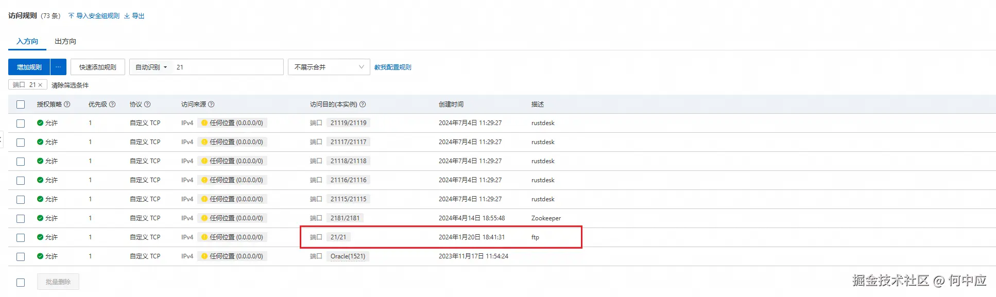Click the export download icon
This screenshot has width=996, height=297.
[127, 16]
